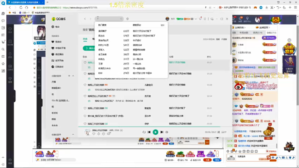299x168 pixels.
Task: Open playlist 韩语
Action: 53,119
